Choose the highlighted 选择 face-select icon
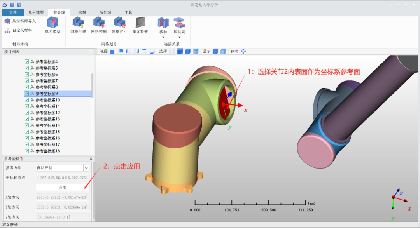The height and width of the screenshot is (228, 420). 180,51
